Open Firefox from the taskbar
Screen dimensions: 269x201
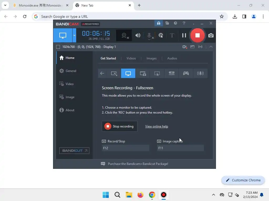(140, 195)
